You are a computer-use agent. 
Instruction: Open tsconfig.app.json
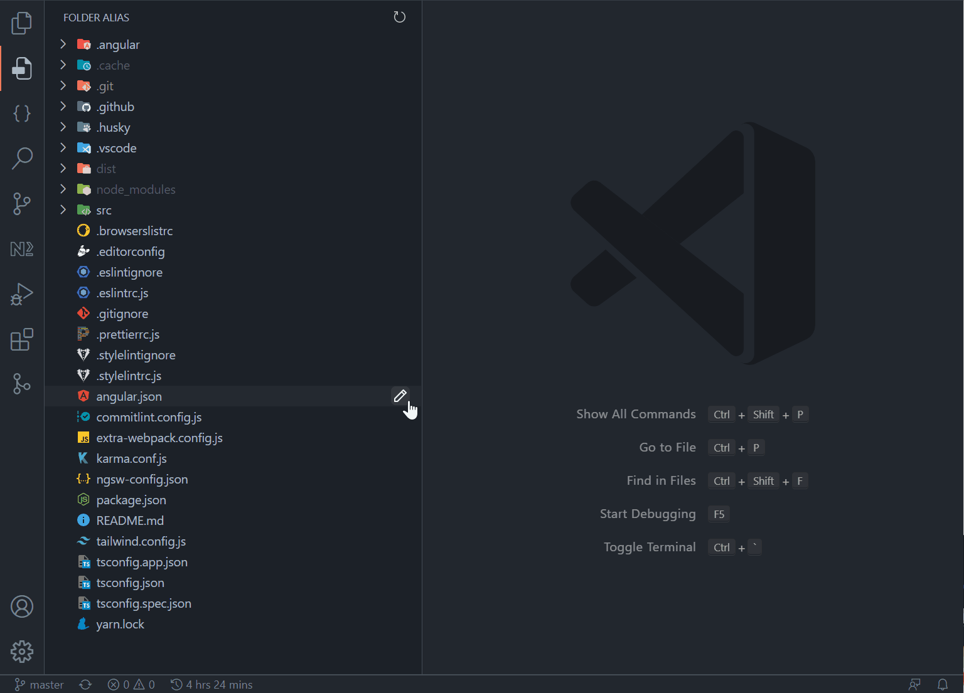coord(233,562)
